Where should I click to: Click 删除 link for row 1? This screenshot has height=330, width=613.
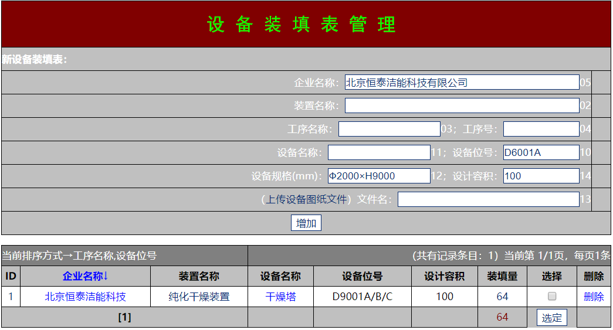pos(594,297)
